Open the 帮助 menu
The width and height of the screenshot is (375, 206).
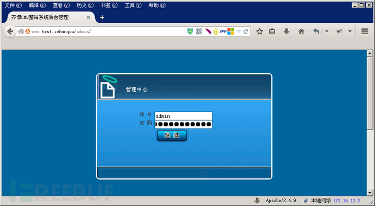157,5
